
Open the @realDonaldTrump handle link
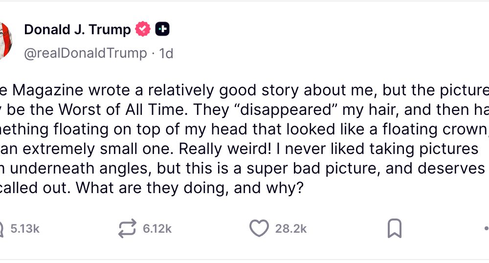(86, 53)
